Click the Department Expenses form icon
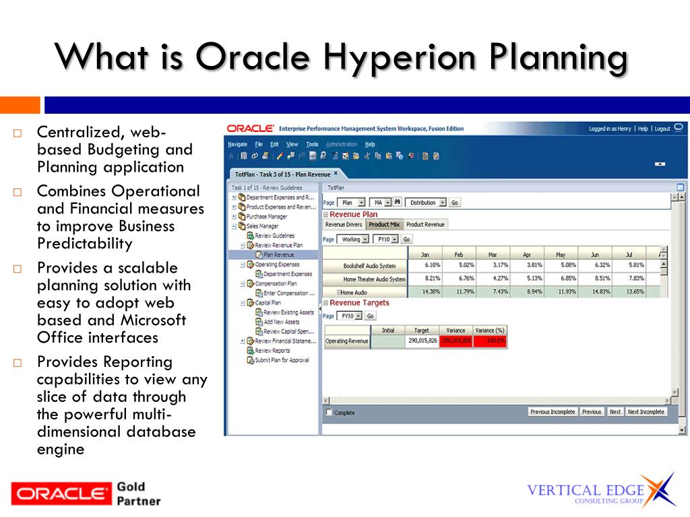Viewport: 690px width, 517px height. click(259, 274)
